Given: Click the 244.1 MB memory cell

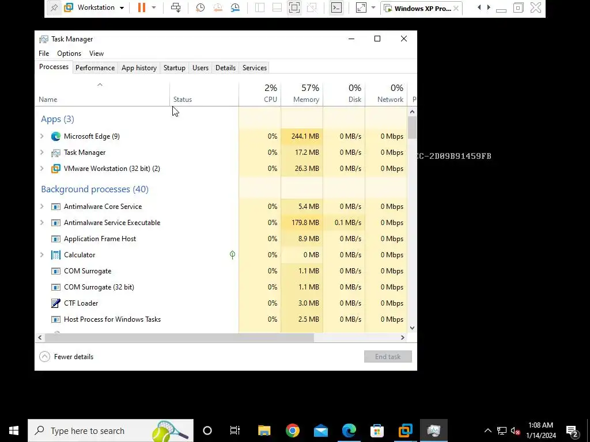Looking at the screenshot, I should 302,136.
